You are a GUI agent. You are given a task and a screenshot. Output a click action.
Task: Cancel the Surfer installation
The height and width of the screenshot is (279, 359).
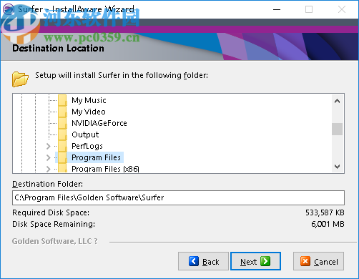pos(318,261)
